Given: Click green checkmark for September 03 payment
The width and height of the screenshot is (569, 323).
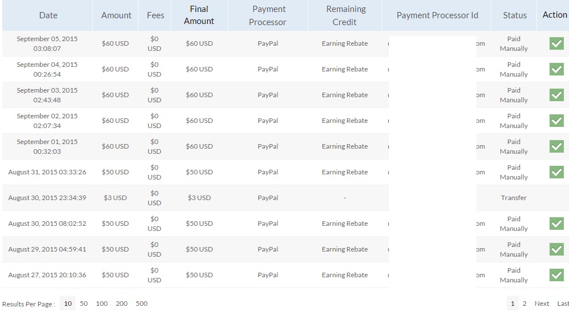Looking at the screenshot, I should click(x=556, y=95).
